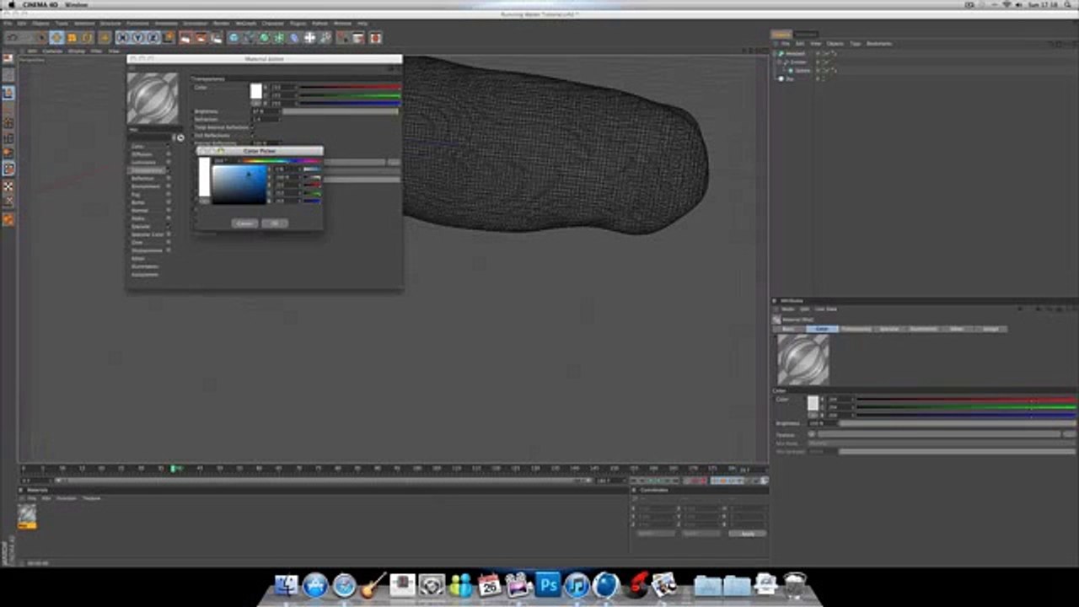The image size is (1079, 607).
Task: Toggle the Glow channel checkbox
Action: click(169, 243)
